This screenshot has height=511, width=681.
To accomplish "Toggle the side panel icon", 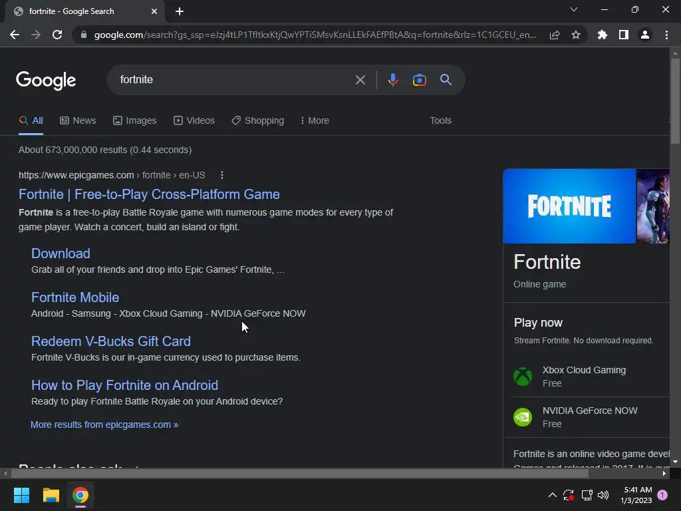I will [624, 35].
